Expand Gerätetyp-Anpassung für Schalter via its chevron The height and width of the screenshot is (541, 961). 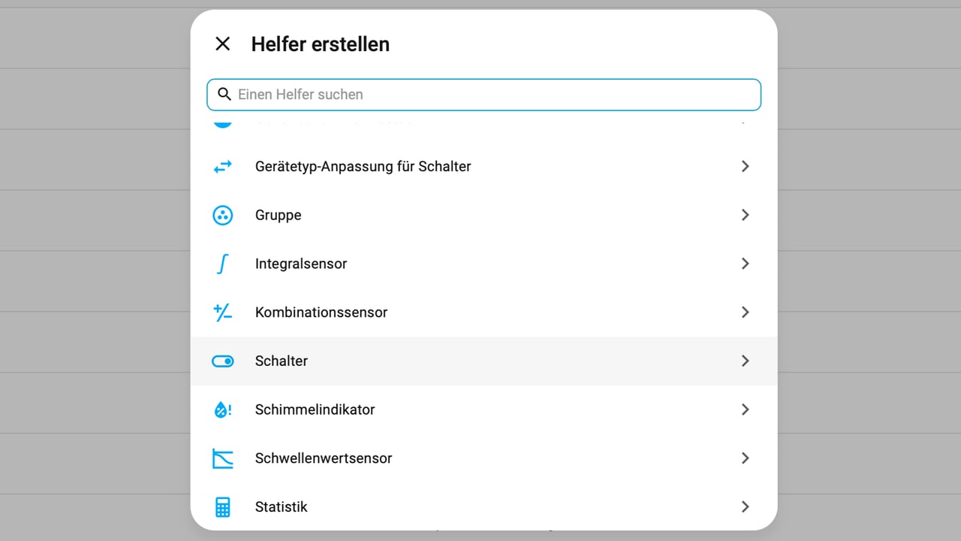pyautogui.click(x=745, y=166)
